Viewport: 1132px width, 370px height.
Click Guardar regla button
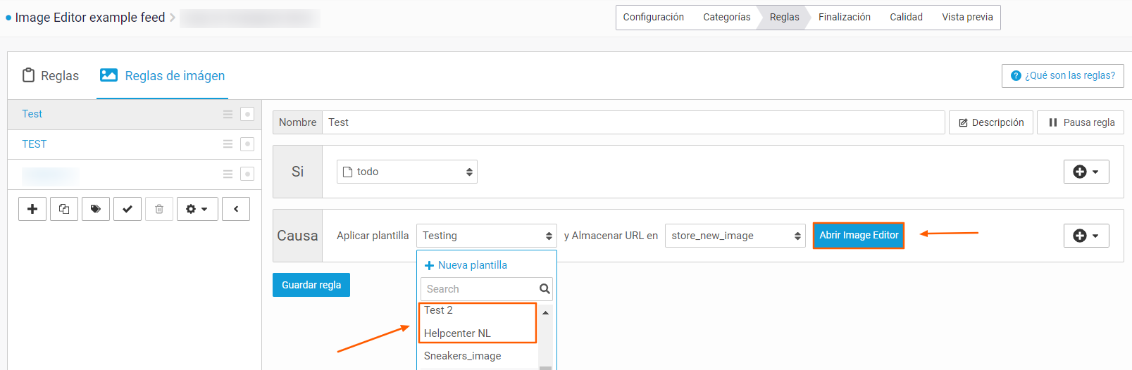click(311, 285)
